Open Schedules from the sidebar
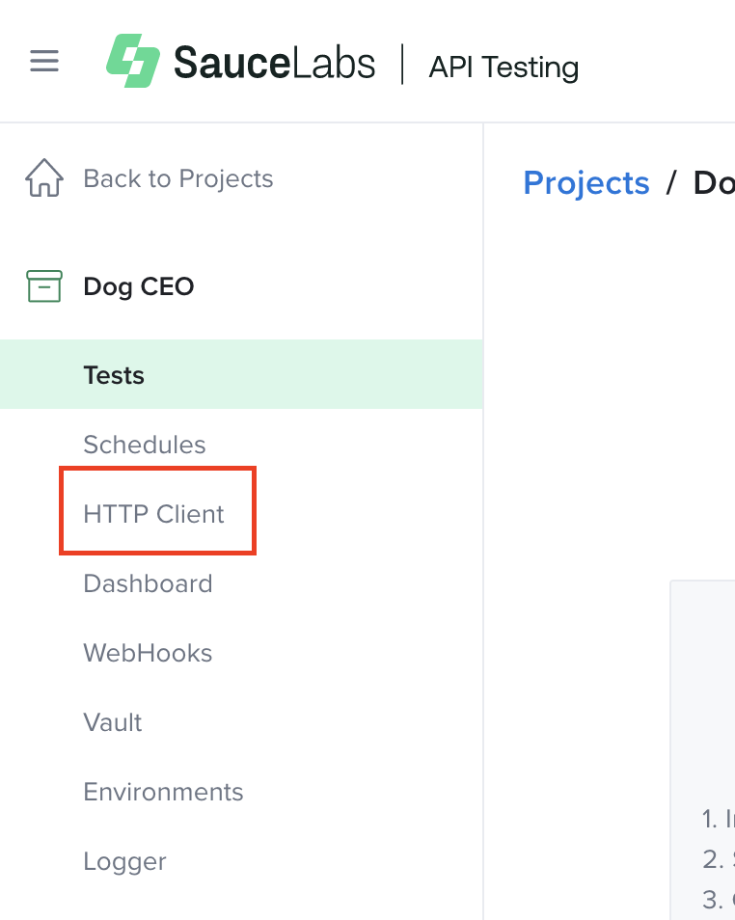Viewport: 735px width, 920px height. 145,445
